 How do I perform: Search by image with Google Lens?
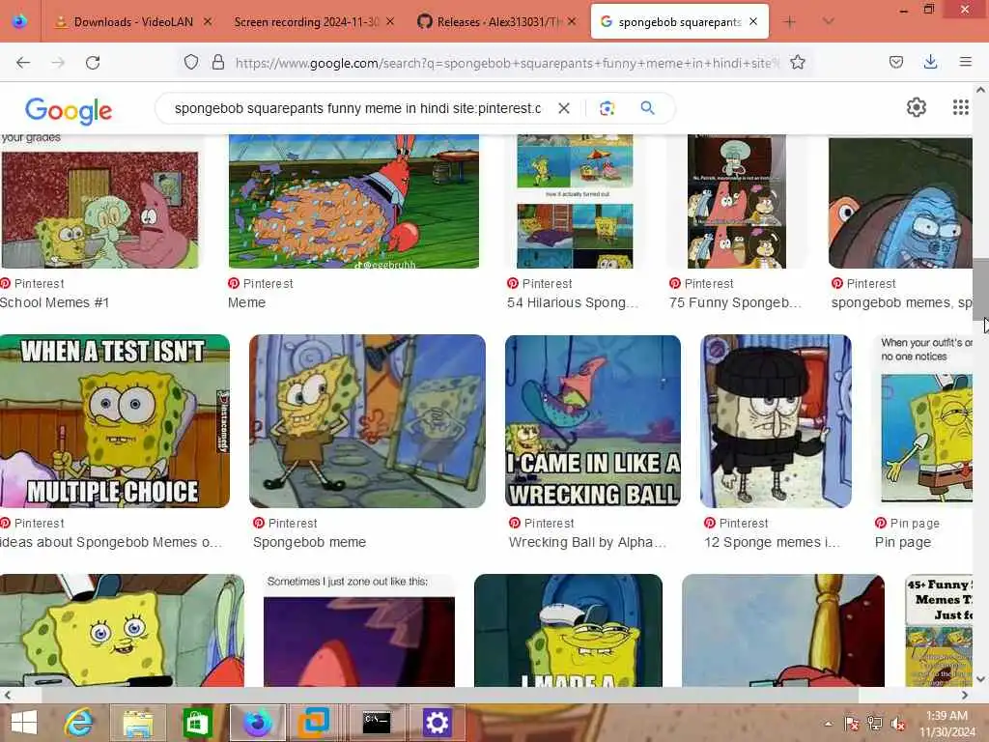(x=607, y=108)
